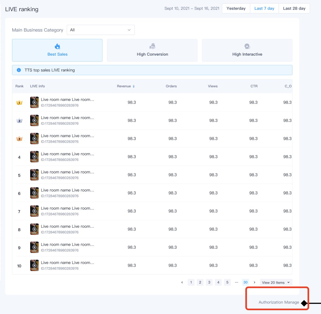The width and height of the screenshot is (321, 314).
Task: Expand the View 20 Items selector
Action: coord(276,283)
